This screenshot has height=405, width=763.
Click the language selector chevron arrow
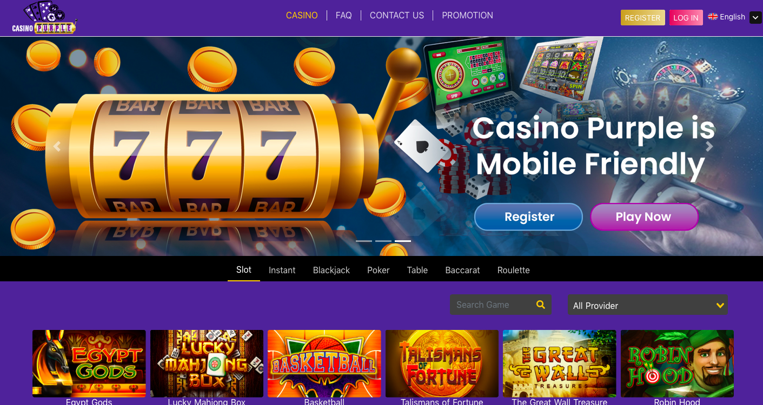755,18
